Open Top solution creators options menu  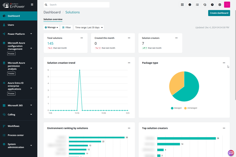[x=224, y=128]
